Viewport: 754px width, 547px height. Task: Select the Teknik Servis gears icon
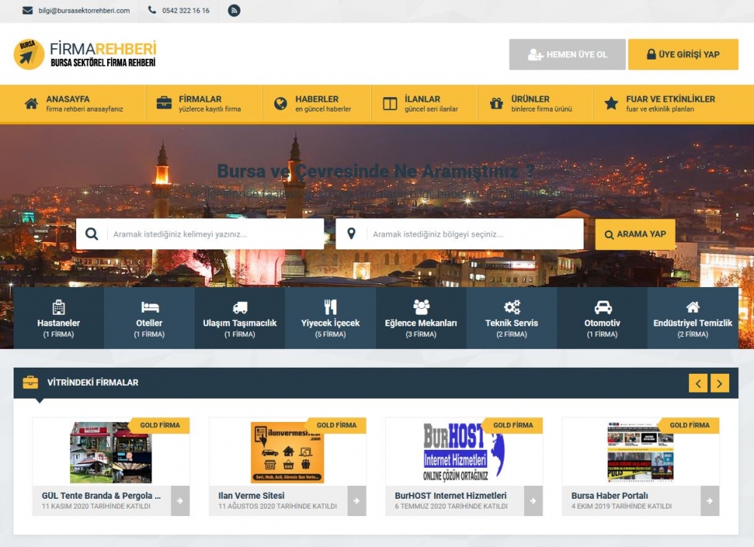coord(512,307)
